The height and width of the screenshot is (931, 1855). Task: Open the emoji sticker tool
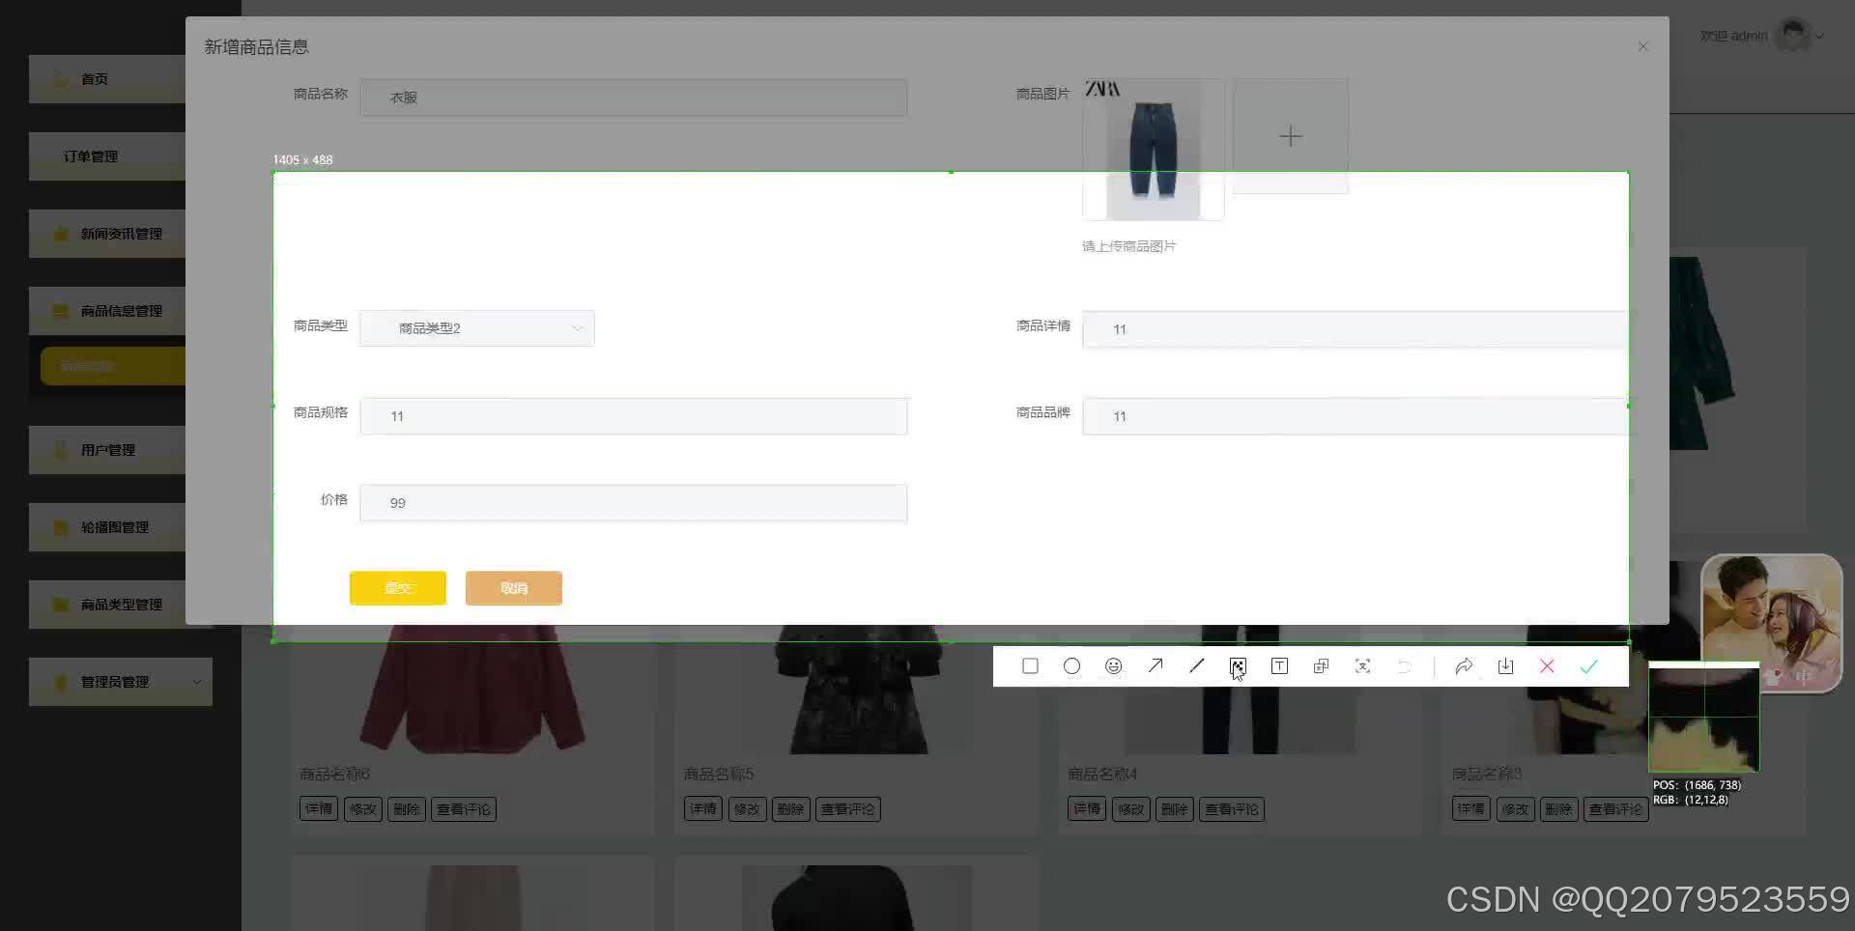(x=1113, y=666)
